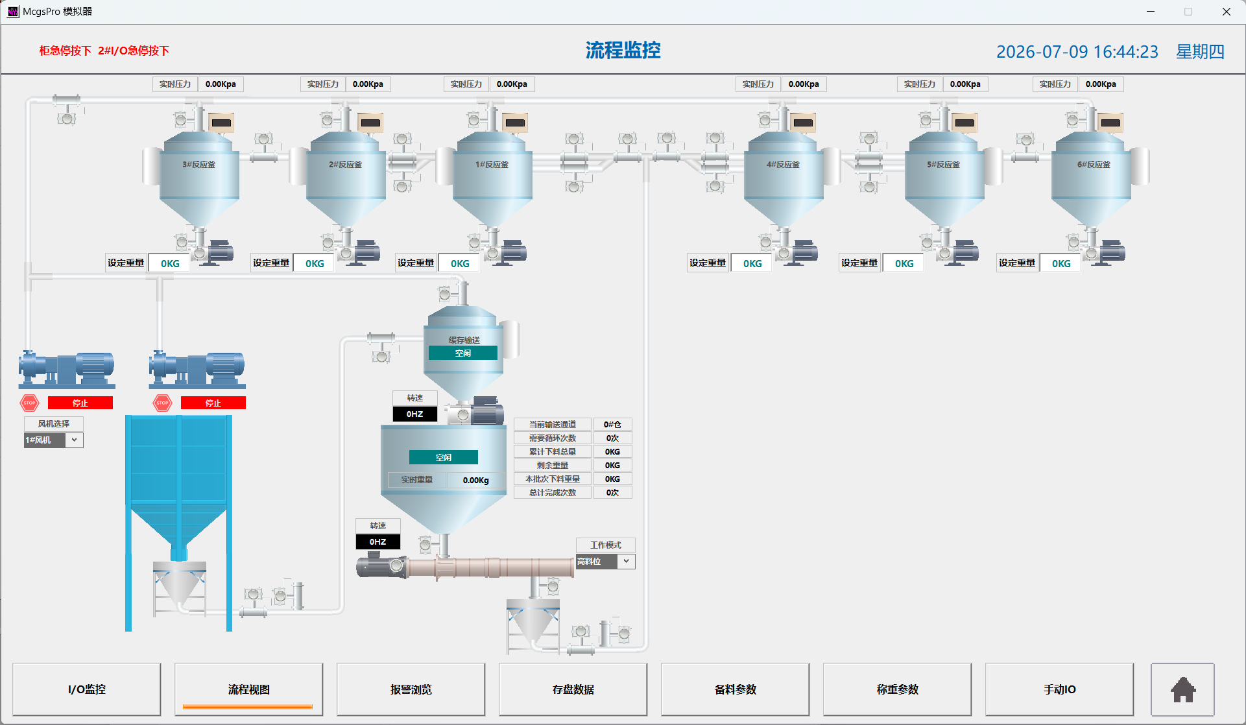Edit 设定重量 value for 1#反应釜
This screenshot has width=1246, height=725.
click(460, 263)
